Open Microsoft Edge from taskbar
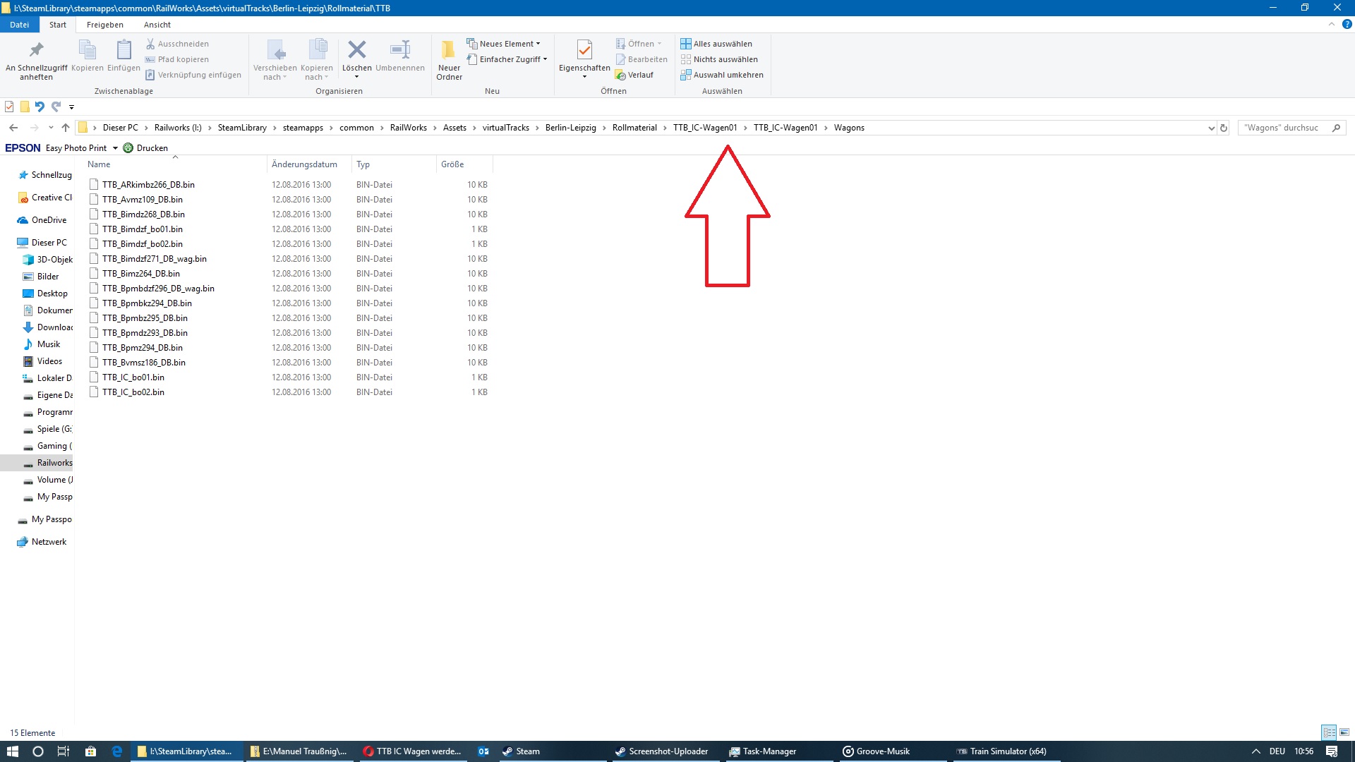 click(117, 751)
